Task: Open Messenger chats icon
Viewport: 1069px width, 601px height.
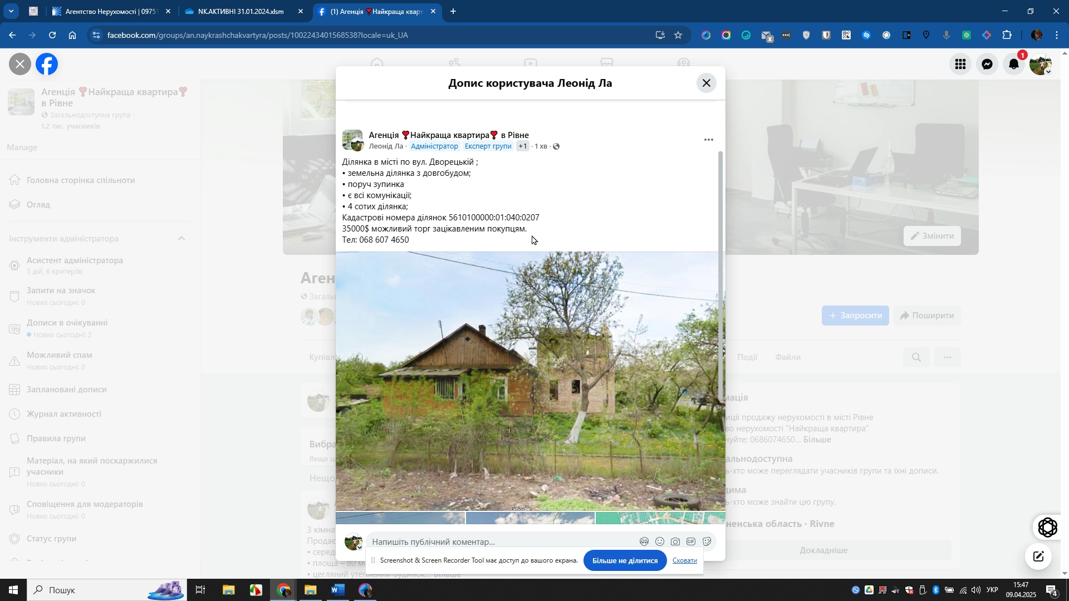Action: coord(987,65)
